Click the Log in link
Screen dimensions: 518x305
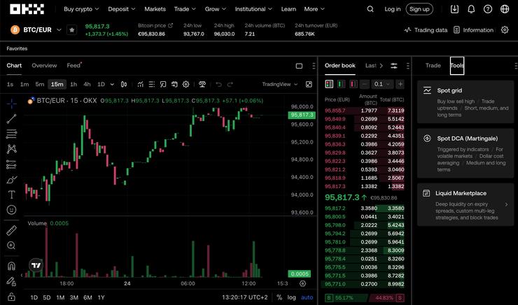tap(393, 9)
